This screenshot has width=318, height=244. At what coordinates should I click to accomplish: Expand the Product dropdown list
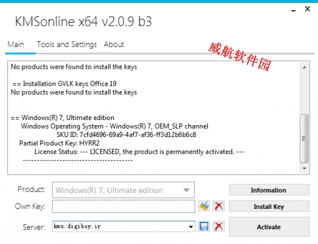186,190
